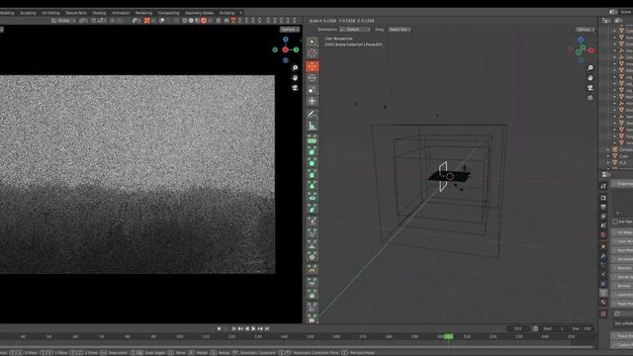Open Options dropdown in right viewport

[x=585, y=30]
